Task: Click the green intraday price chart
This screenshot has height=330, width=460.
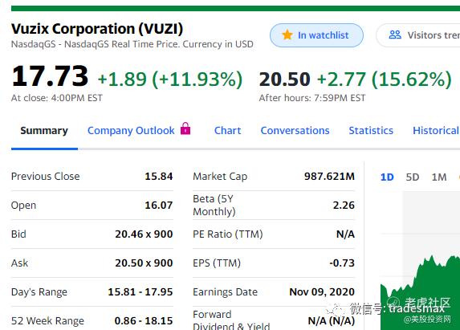Action: (420, 293)
